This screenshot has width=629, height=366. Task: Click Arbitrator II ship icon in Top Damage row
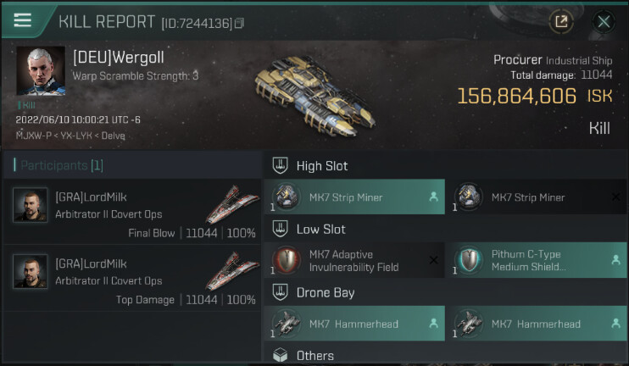(x=231, y=271)
